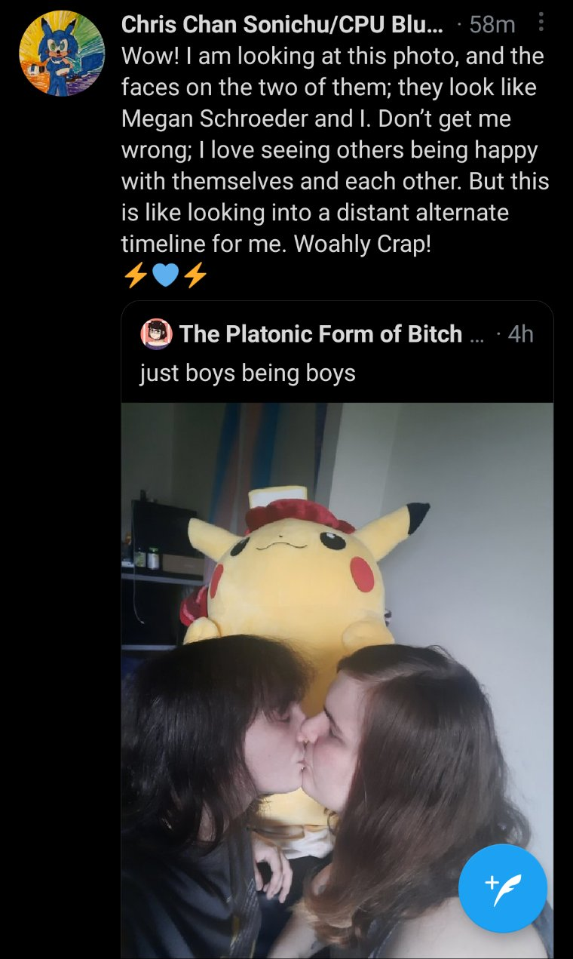This screenshot has width=573, height=959.
Task: Open the 'just boys being boys' quoted text
Action: (247, 373)
